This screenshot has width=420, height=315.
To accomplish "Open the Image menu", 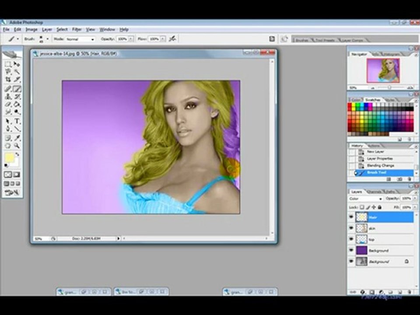I will click(31, 29).
